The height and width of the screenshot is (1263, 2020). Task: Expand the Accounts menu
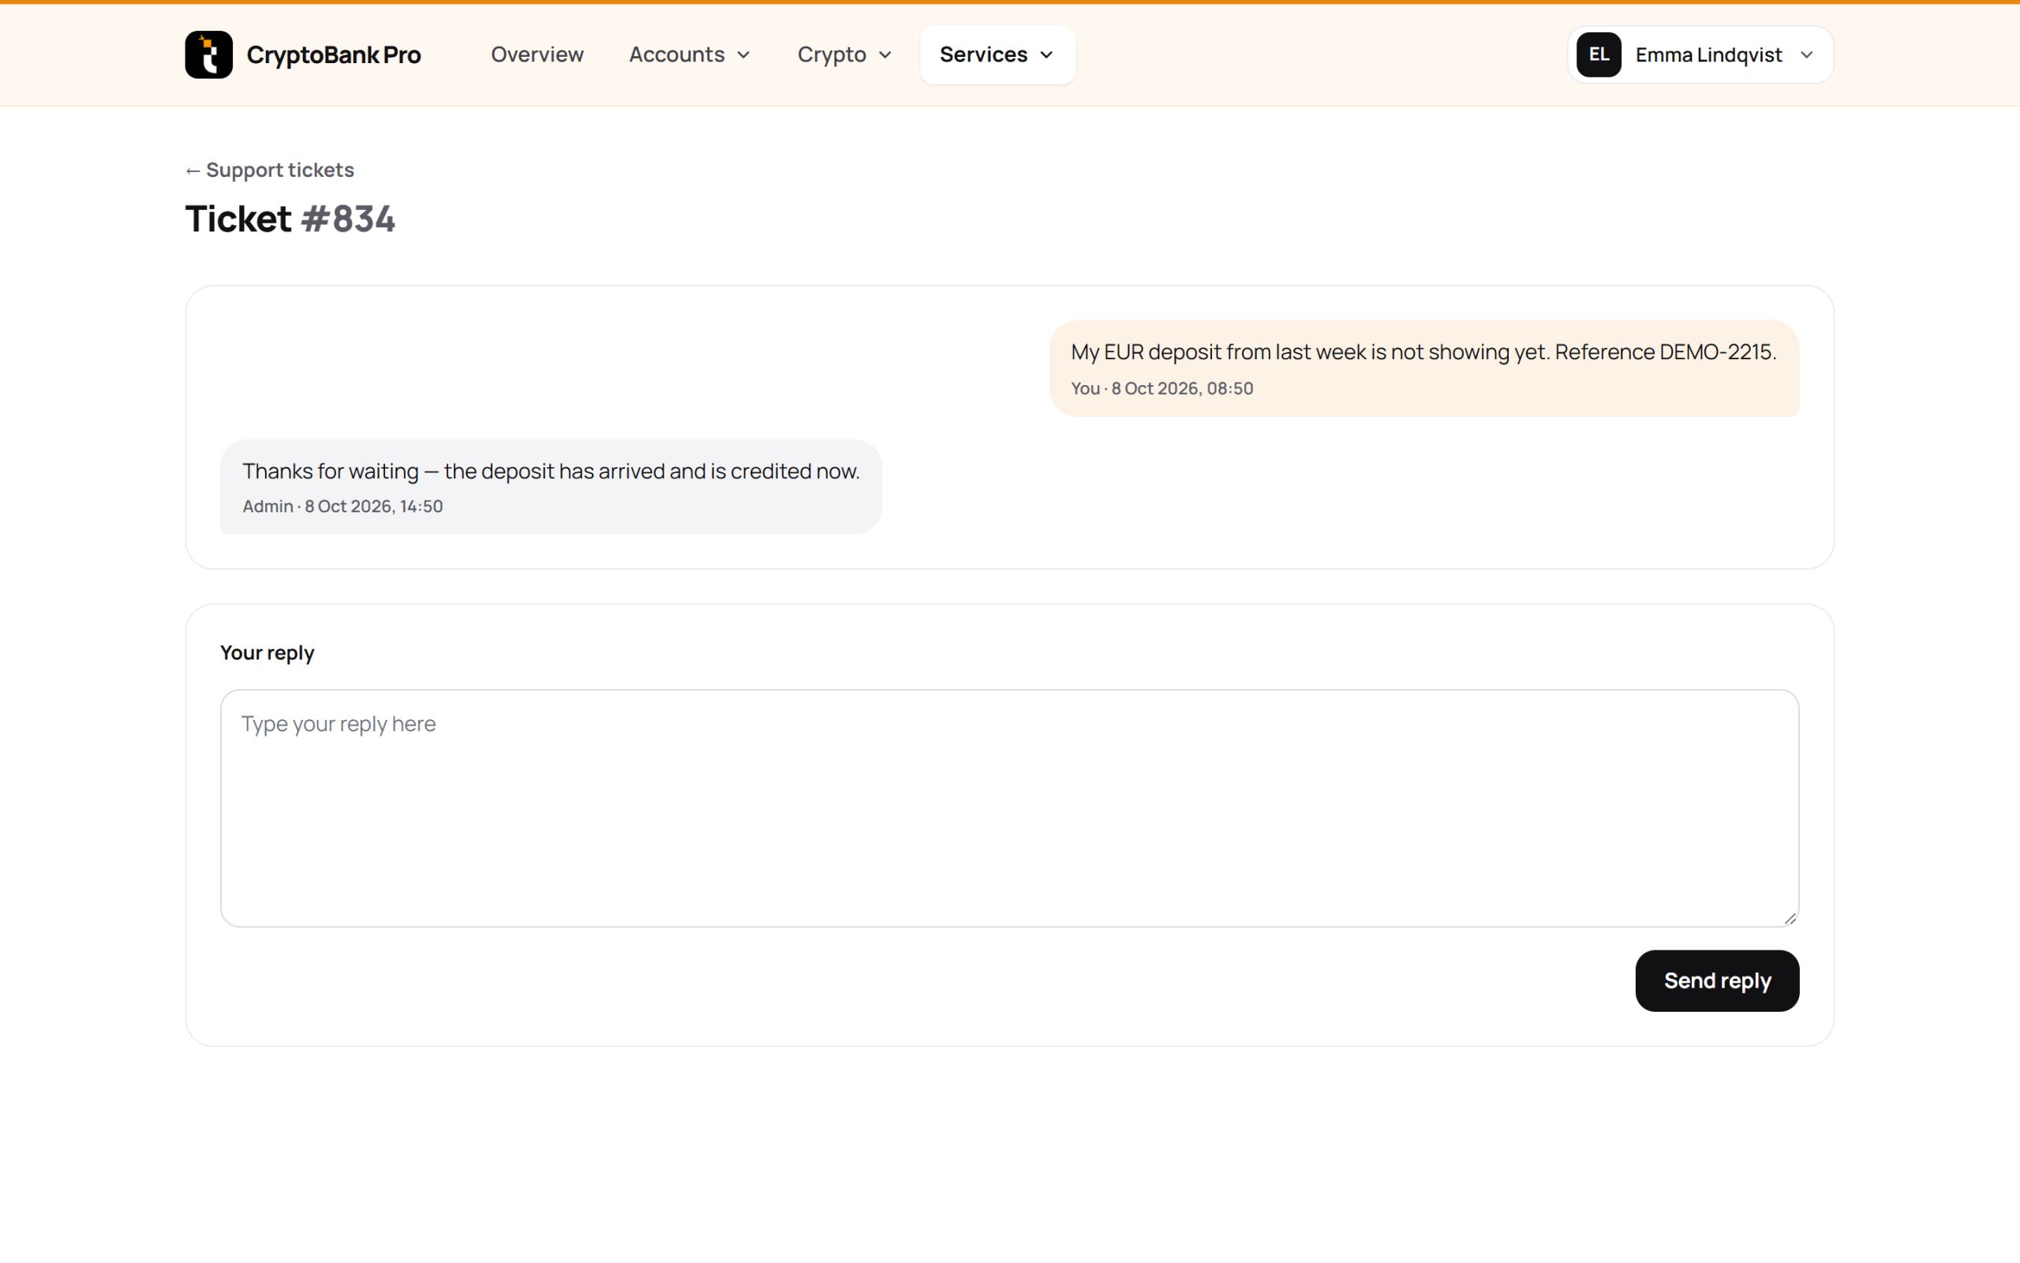coord(690,54)
